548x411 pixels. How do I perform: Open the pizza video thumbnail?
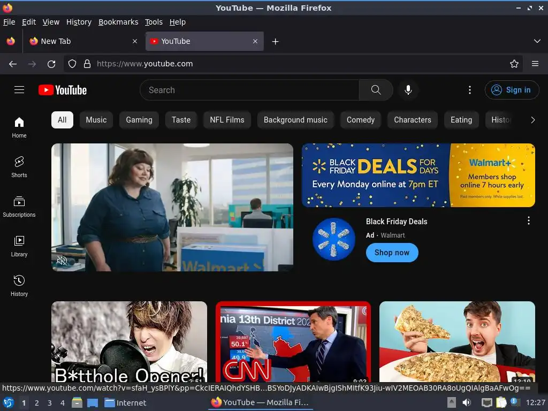(457, 341)
